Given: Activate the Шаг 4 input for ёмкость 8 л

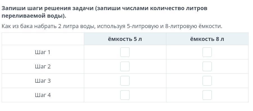Looking at the screenshot, I should pos(207,95).
